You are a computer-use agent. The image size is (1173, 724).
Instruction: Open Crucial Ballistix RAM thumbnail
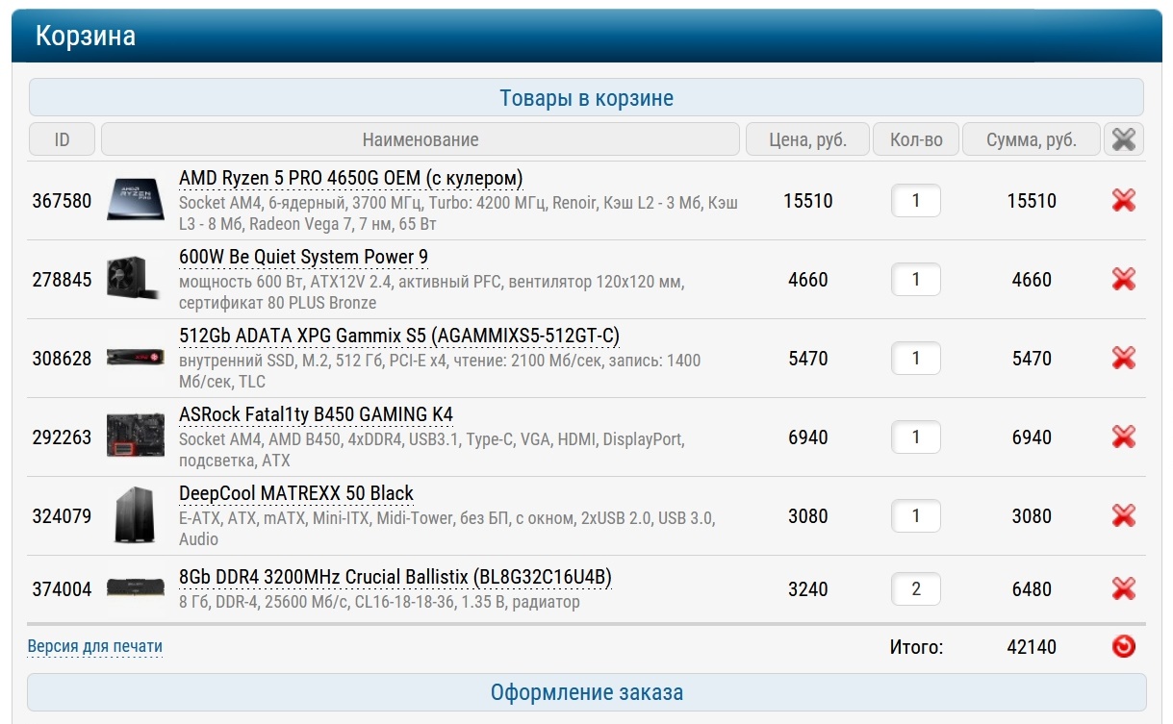137,588
